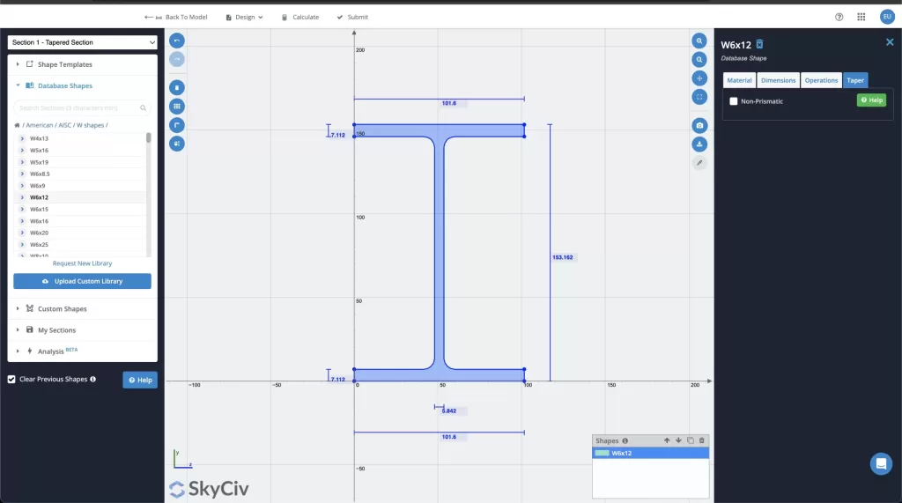Move shape down in Shapes list
Screen dimensions: 902x503
click(x=678, y=440)
